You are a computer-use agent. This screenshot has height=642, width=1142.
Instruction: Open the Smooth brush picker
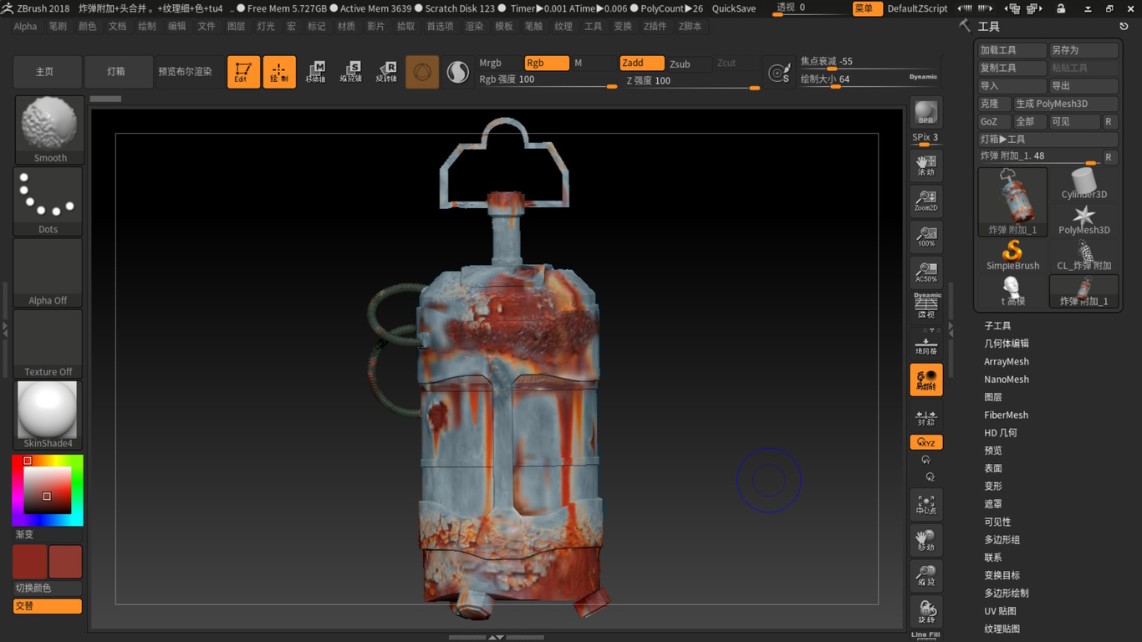tap(49, 130)
